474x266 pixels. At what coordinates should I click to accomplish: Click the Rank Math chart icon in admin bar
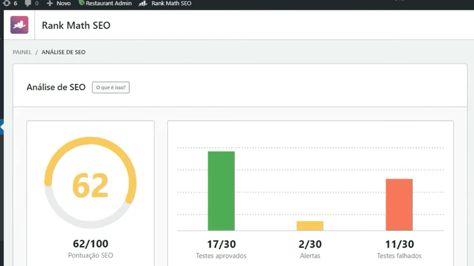coord(143,3)
